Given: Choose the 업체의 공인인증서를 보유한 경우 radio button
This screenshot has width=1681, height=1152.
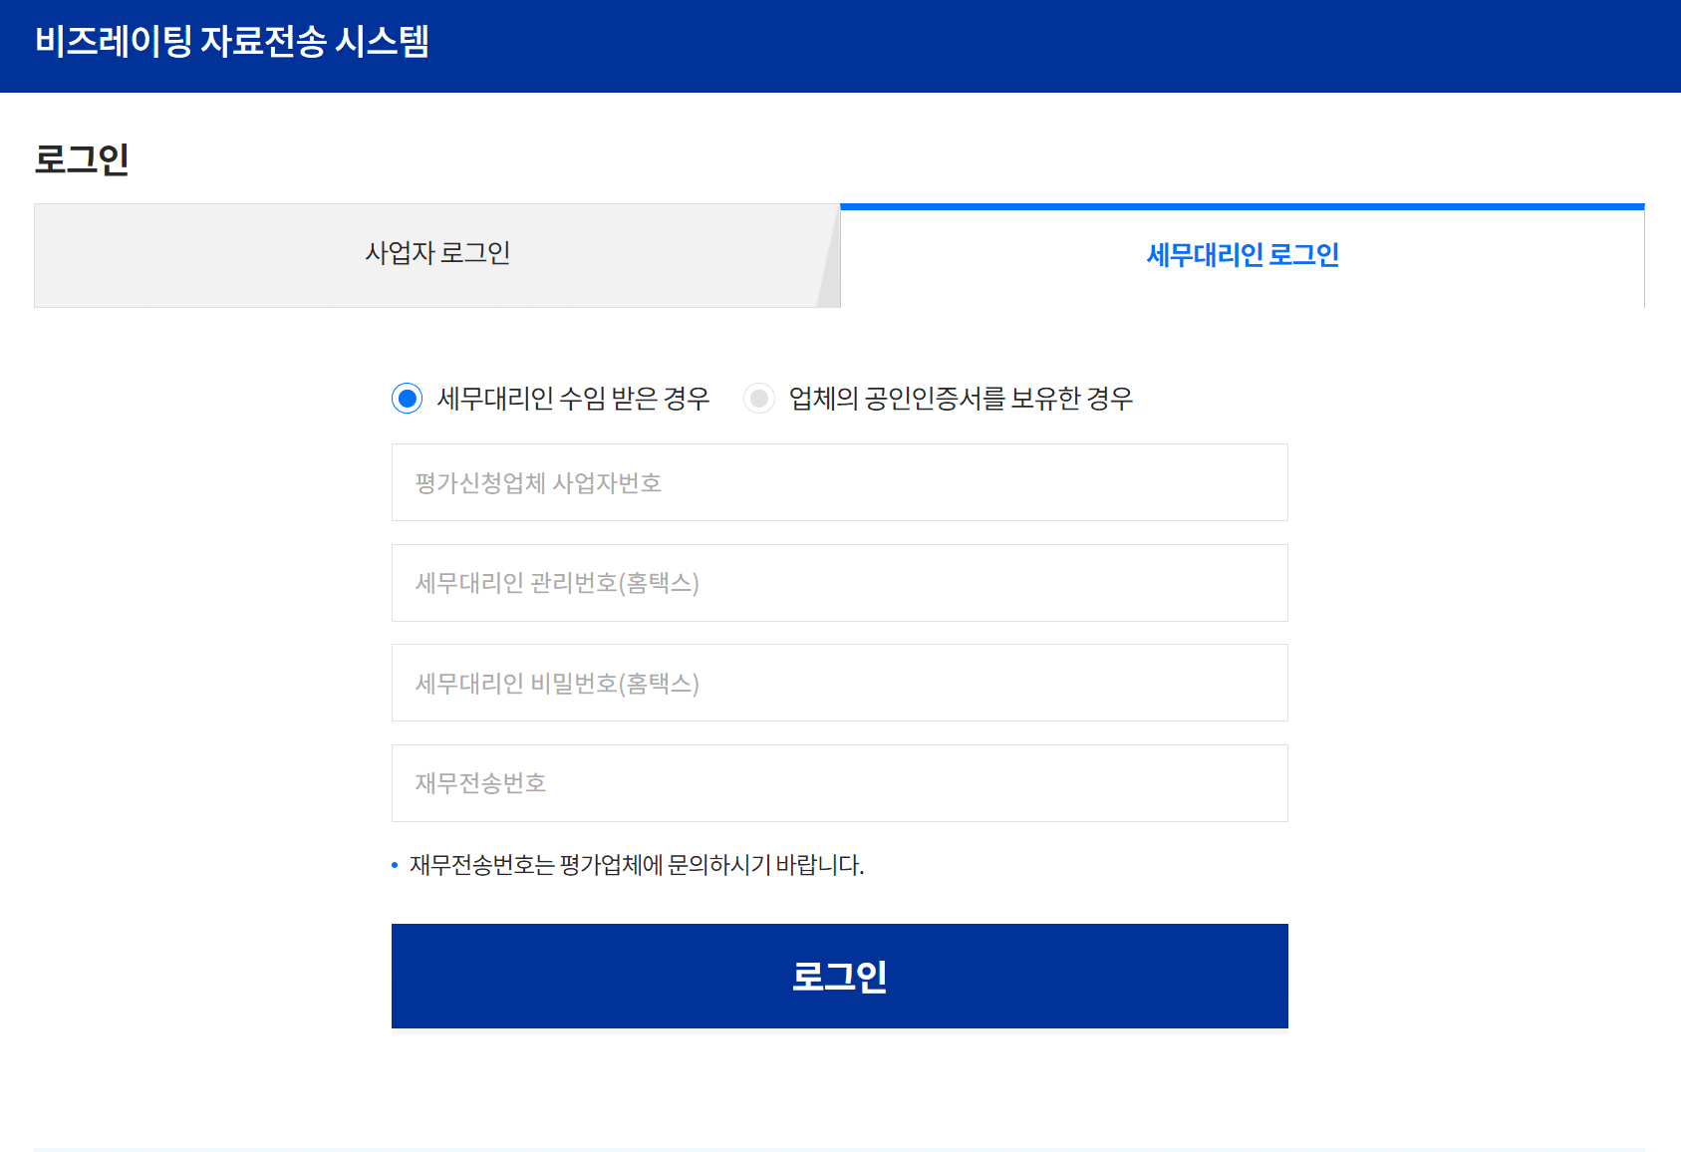Looking at the screenshot, I should pyautogui.click(x=758, y=399).
